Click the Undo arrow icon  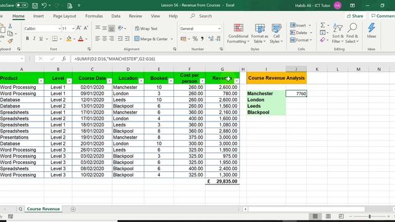pyautogui.click(x=44, y=6)
